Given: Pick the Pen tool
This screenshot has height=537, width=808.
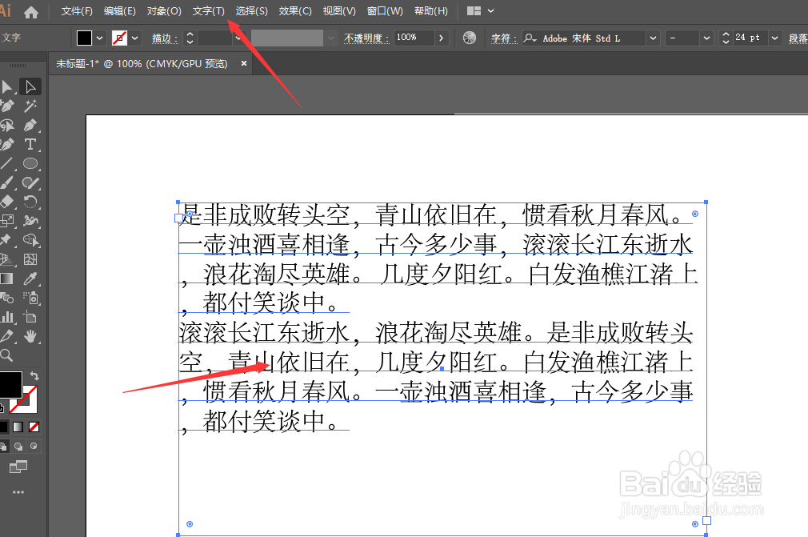Looking at the screenshot, I should click(30, 126).
